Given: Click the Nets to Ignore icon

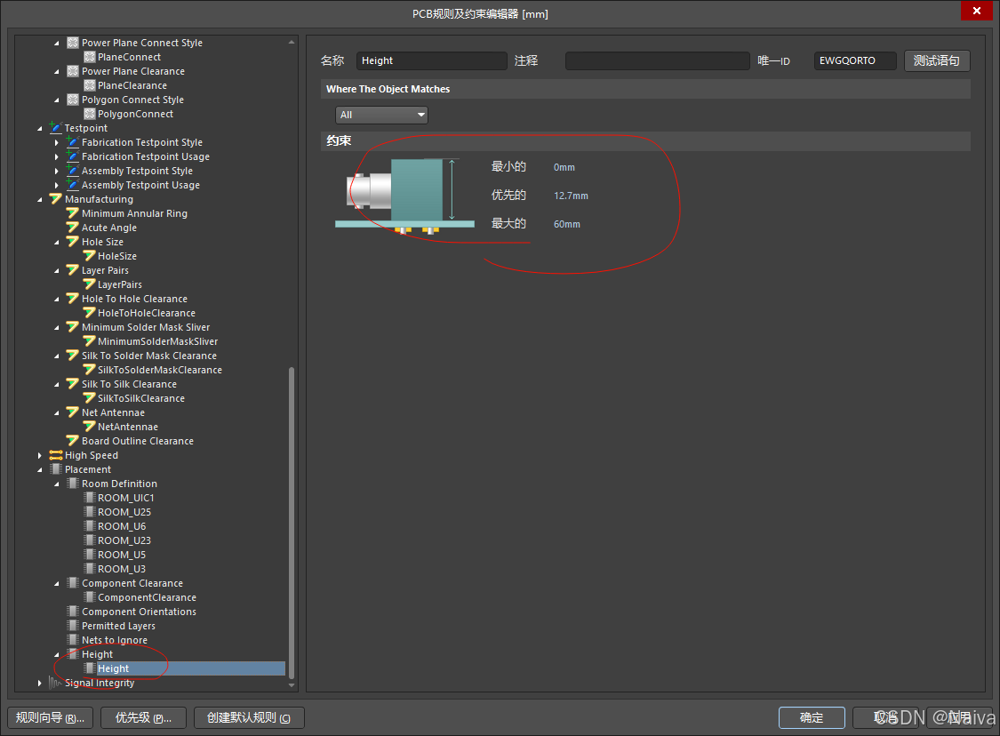Looking at the screenshot, I should point(74,640).
